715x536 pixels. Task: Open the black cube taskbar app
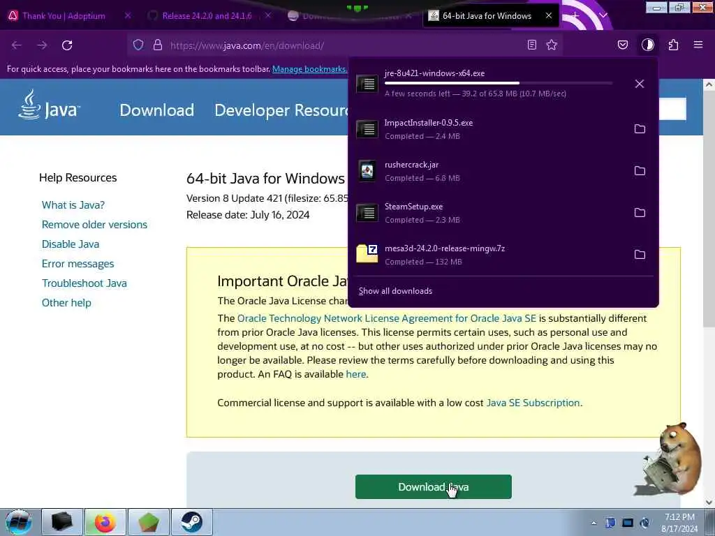tap(62, 522)
